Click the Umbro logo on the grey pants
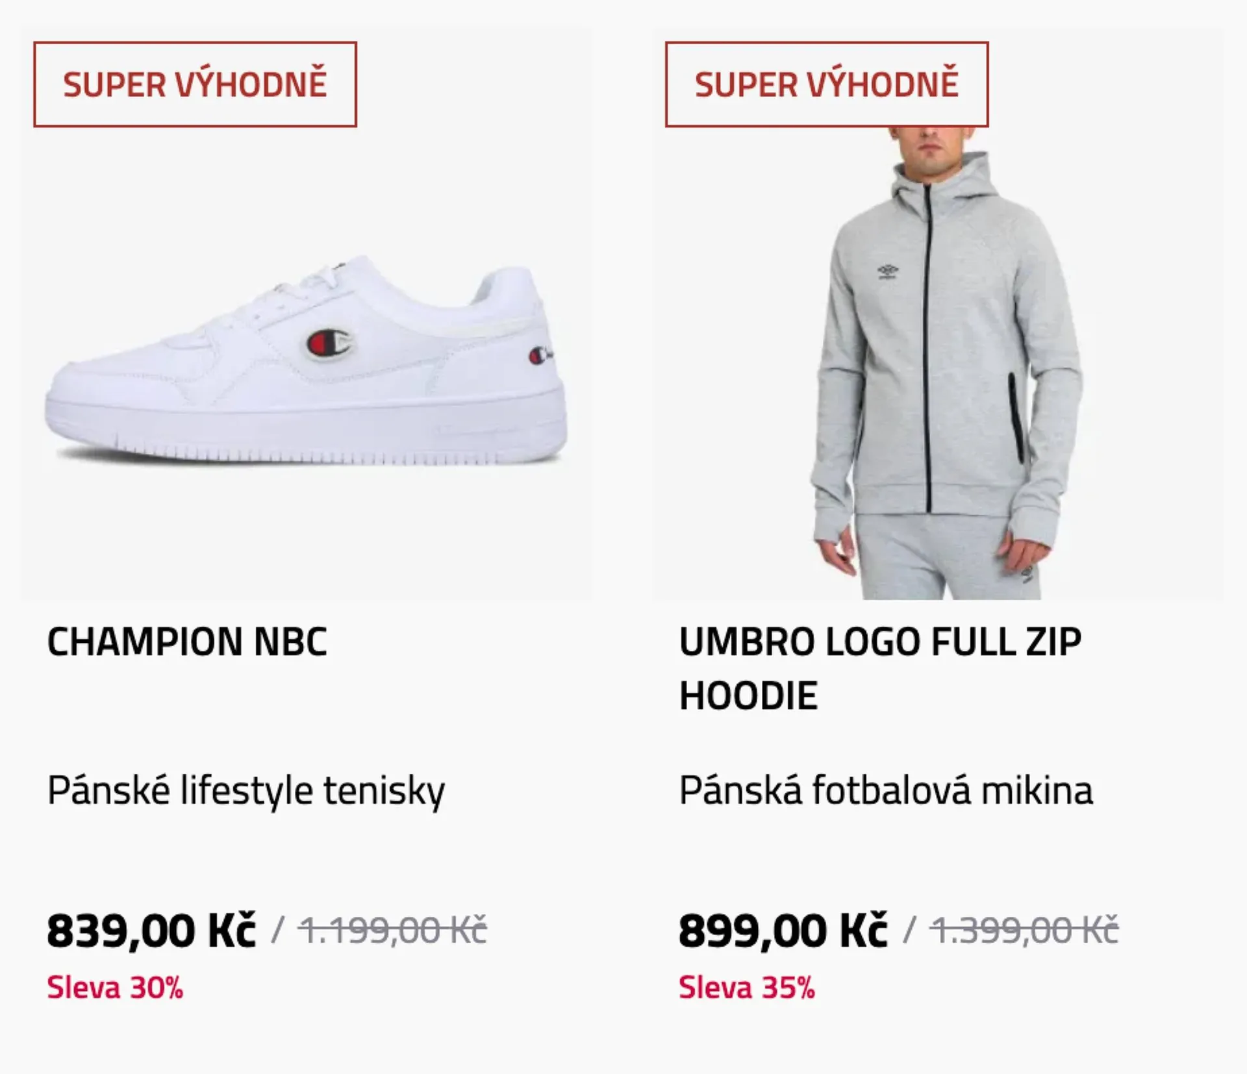Viewport: 1247px width, 1074px height. [x=1026, y=574]
